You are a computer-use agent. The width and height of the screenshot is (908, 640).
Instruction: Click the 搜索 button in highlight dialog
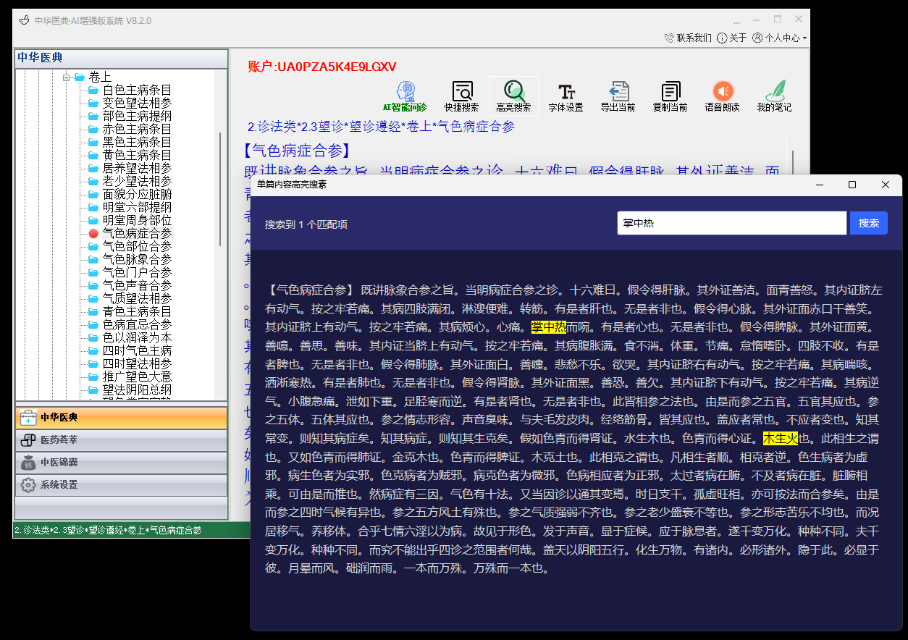(868, 223)
